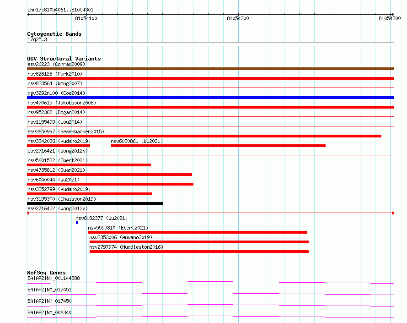The image size is (407, 323).
Task: Open BAIAP2|NM_001144888 transcript
Action: (x=54, y=278)
